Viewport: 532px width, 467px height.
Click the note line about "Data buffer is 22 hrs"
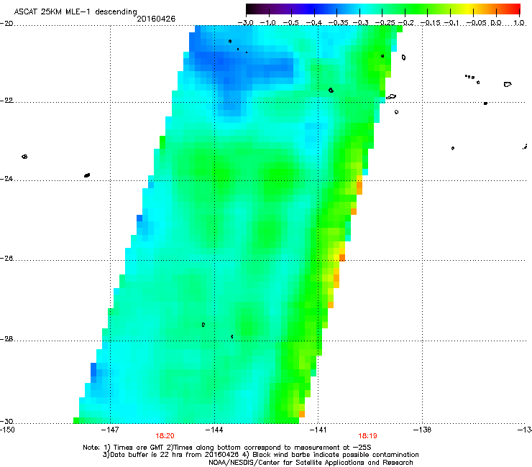[260, 455]
